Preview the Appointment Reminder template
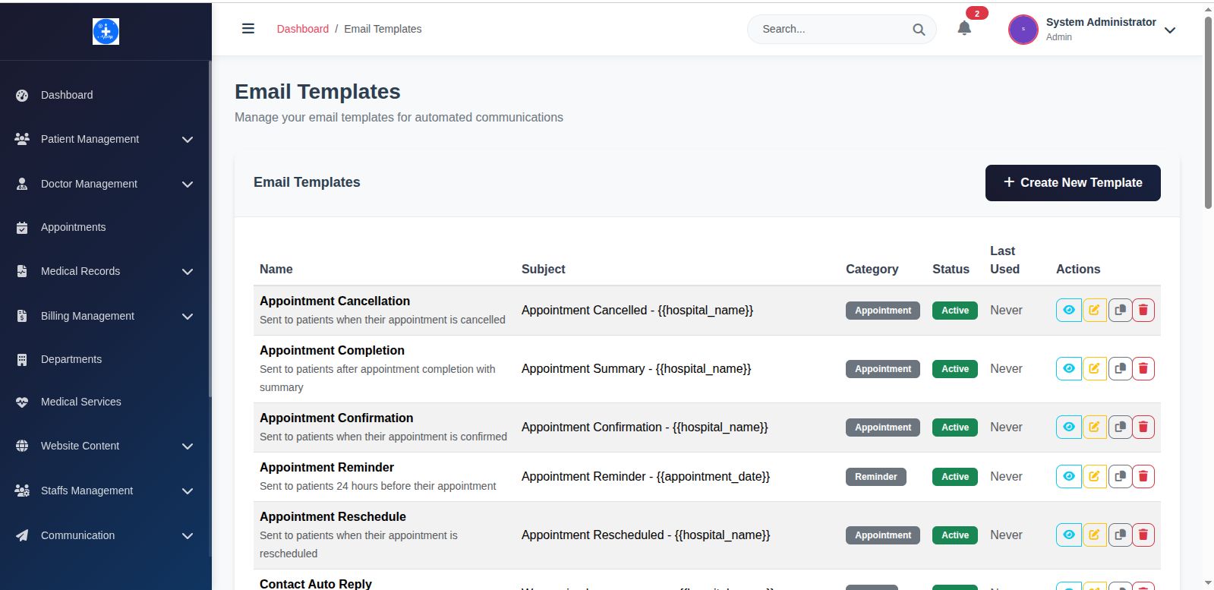 [1068, 476]
